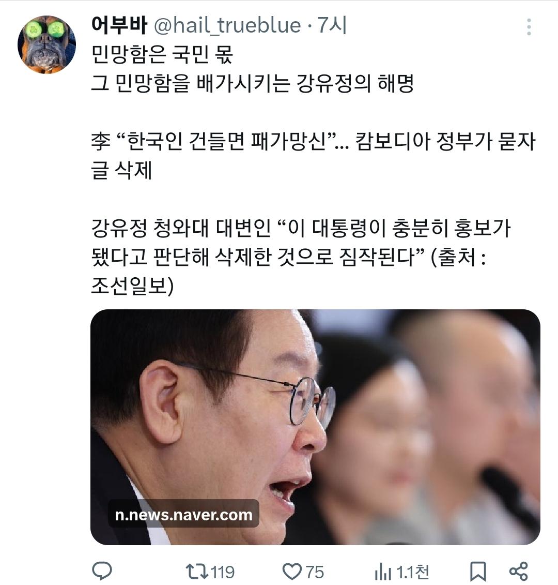Open the 1.1천 view count number
Screen dimensions: 558x585
click(413, 572)
